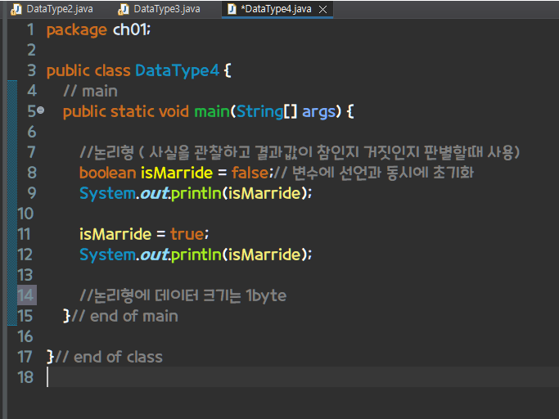Click the '// end of class' comment
Viewport: 559px width, 419px height.
[109, 357]
